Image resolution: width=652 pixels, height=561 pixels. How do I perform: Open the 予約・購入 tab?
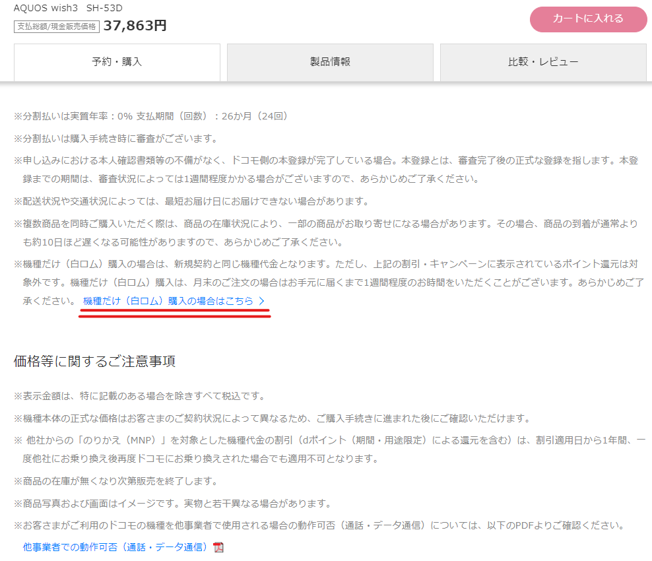[117, 63]
